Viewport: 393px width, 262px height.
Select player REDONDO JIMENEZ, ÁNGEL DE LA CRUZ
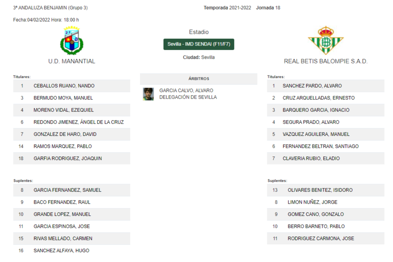72,122
